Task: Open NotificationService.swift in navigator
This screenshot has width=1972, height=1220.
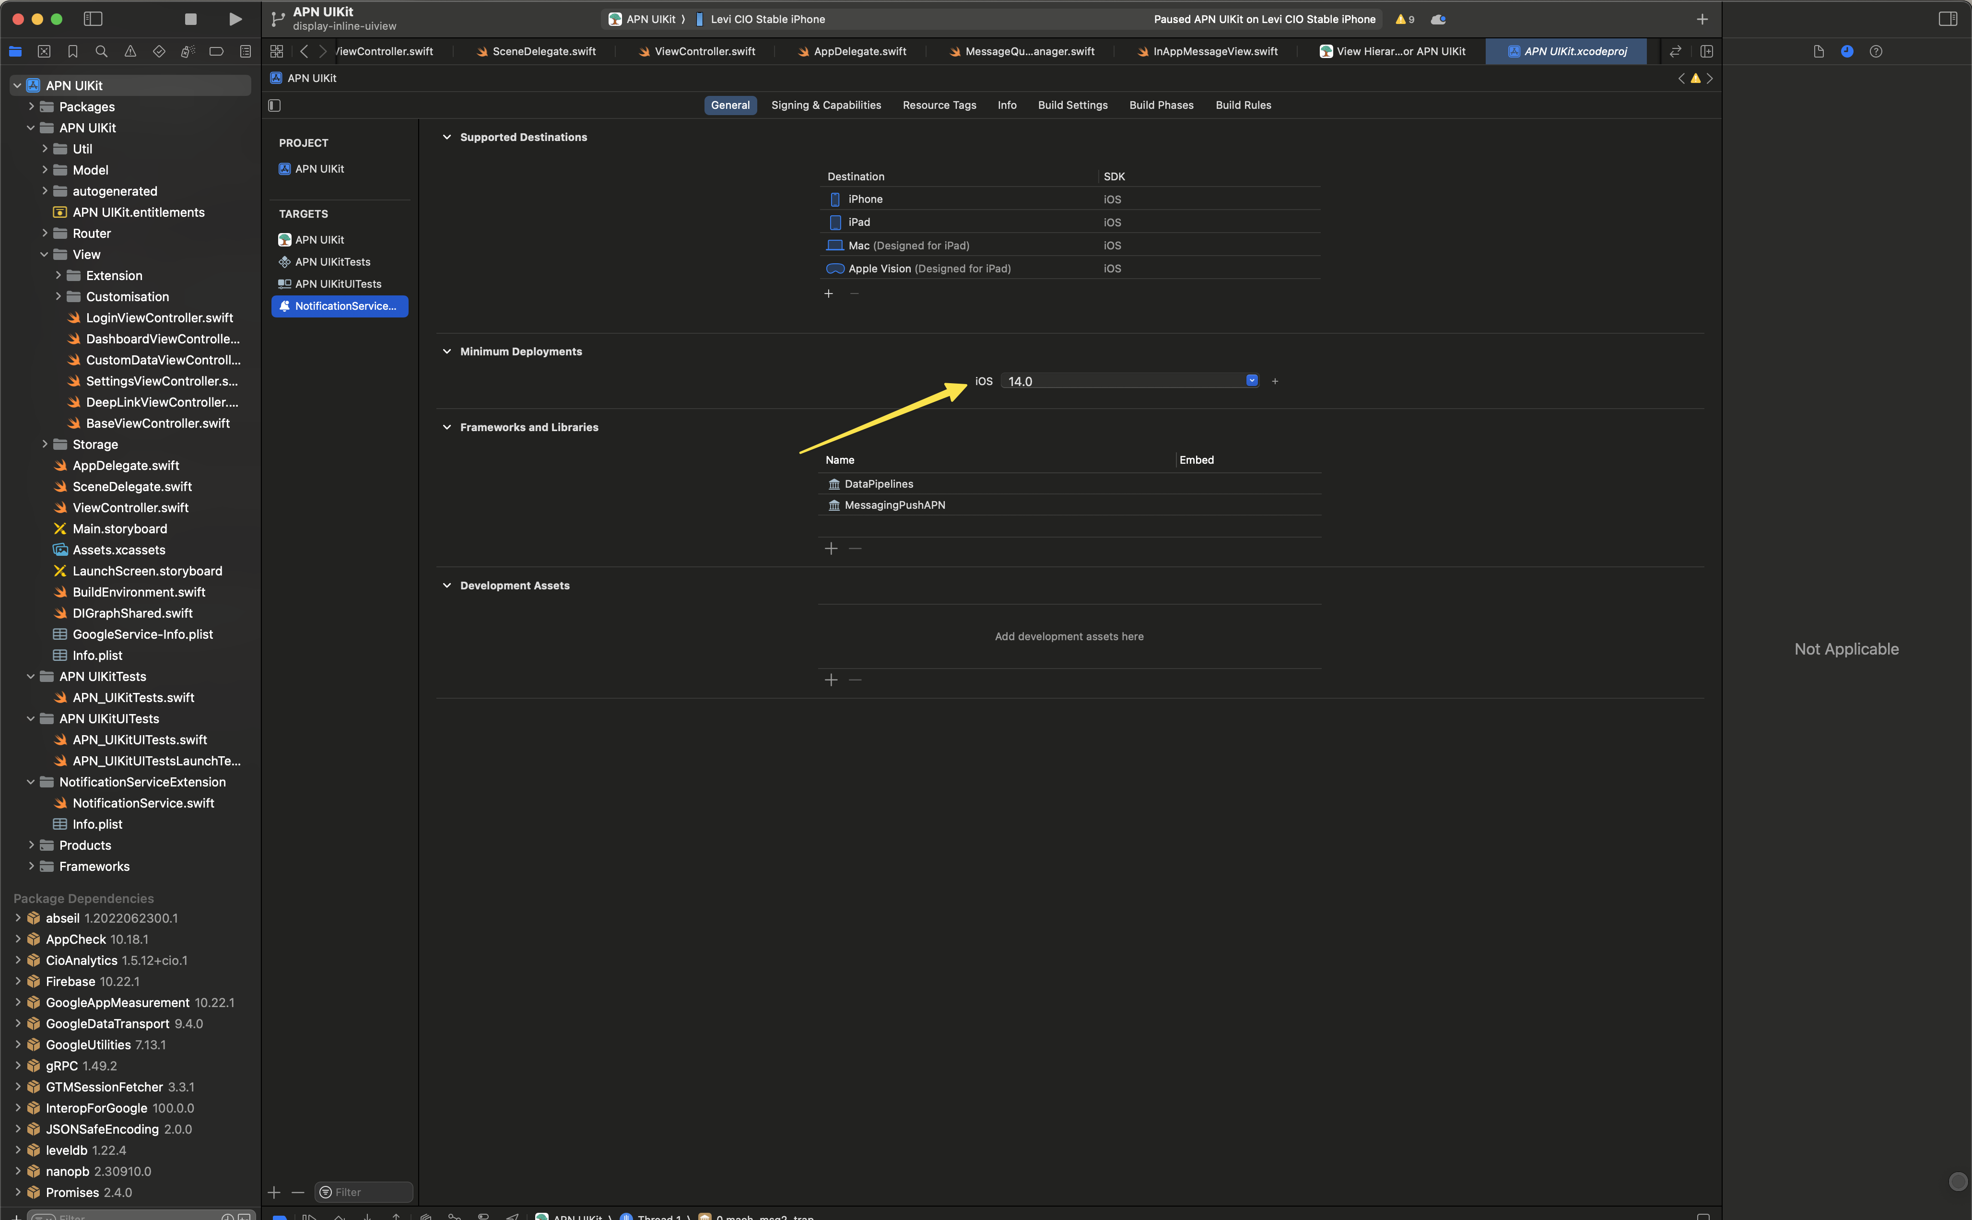Action: (143, 803)
